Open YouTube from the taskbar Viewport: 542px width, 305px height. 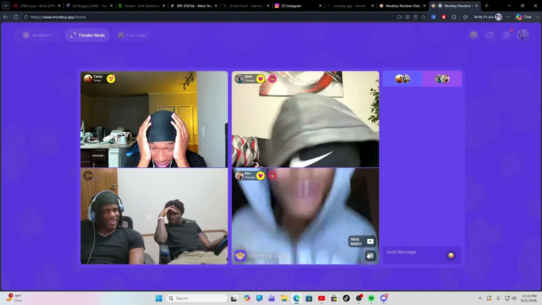click(x=321, y=298)
